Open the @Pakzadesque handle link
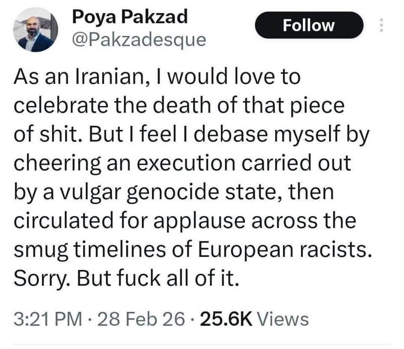This screenshot has height=349, width=404. 139,40
